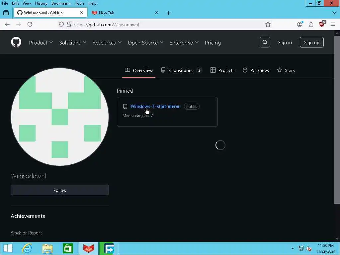Launch Internet Explorer from the taskbar

click(27, 248)
